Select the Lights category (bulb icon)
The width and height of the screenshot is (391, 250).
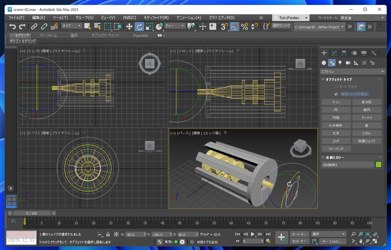point(340,63)
